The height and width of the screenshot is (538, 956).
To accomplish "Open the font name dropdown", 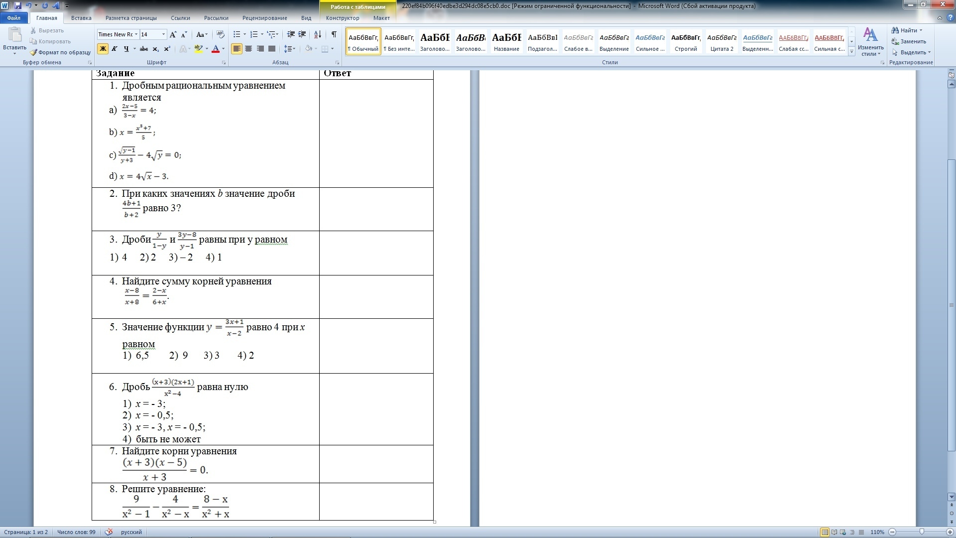I will [x=136, y=34].
